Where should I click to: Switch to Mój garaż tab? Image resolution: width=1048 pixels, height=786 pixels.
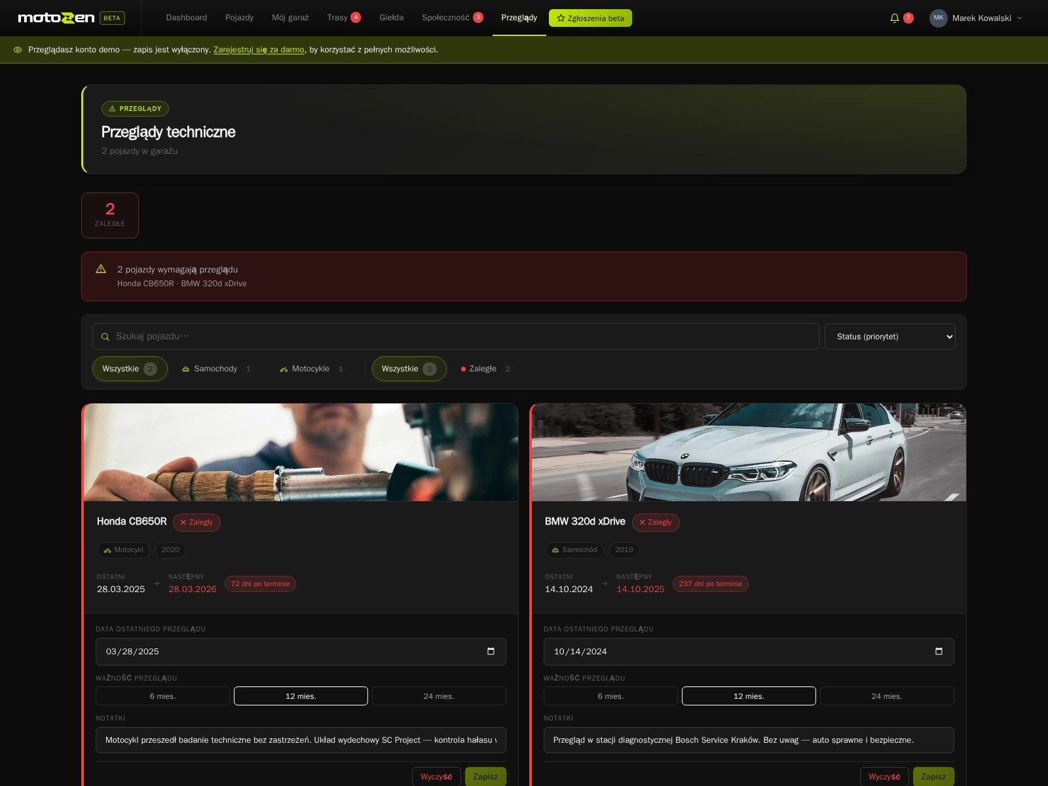(290, 18)
